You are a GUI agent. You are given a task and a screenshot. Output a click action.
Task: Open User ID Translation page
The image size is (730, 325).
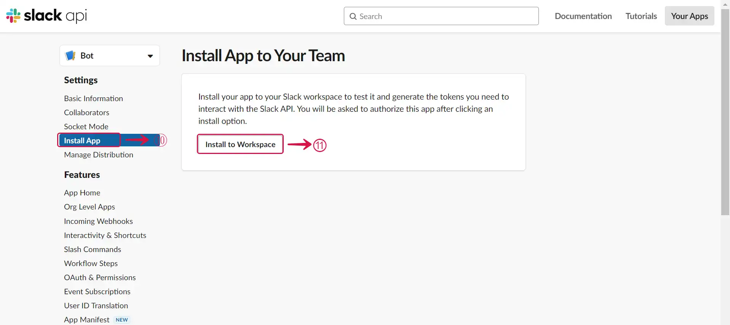pos(96,306)
